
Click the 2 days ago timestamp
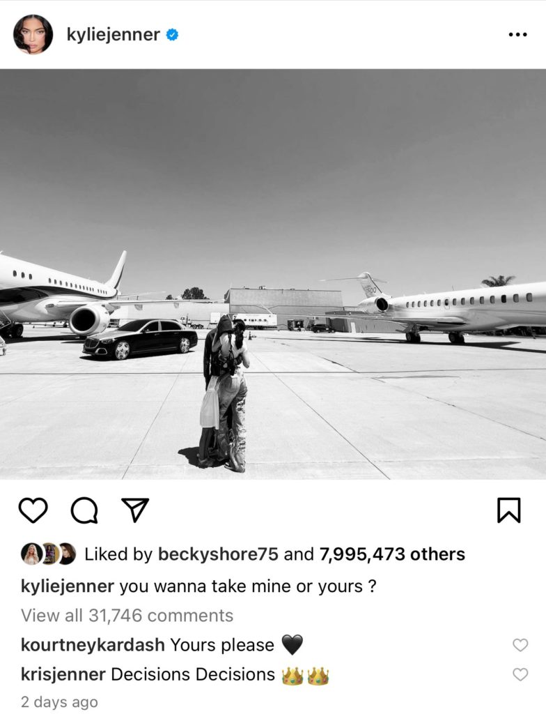click(x=59, y=701)
